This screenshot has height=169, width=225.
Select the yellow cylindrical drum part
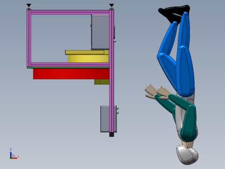88,58
